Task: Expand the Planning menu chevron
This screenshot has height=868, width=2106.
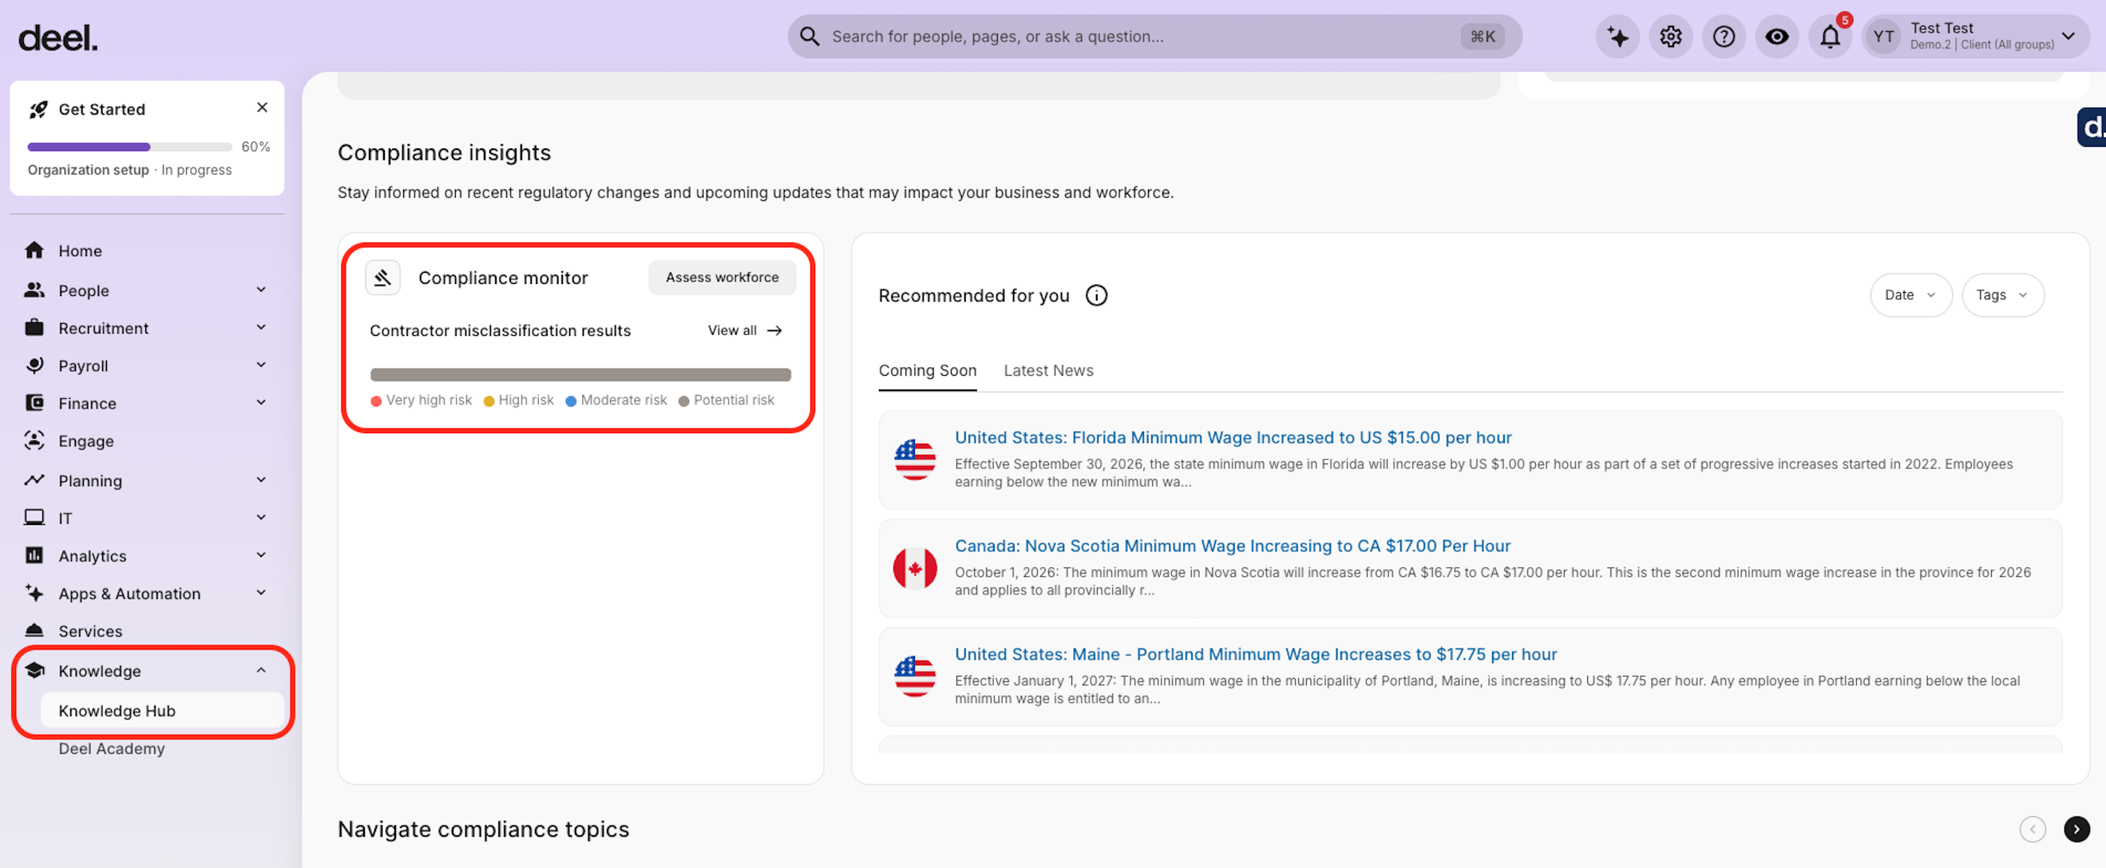Action: coord(261,479)
